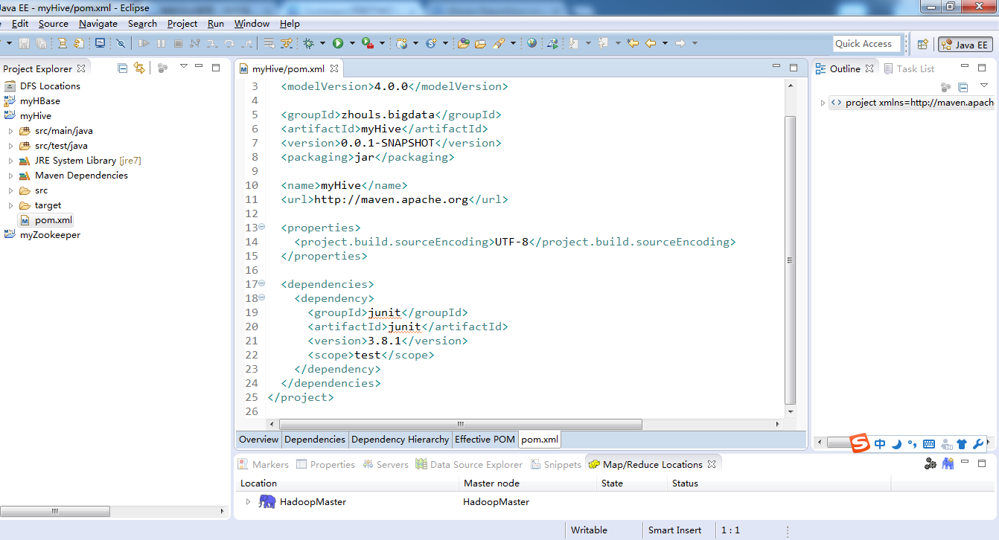Click the Java EE perspective button
The height and width of the screenshot is (540, 999).
[966, 45]
